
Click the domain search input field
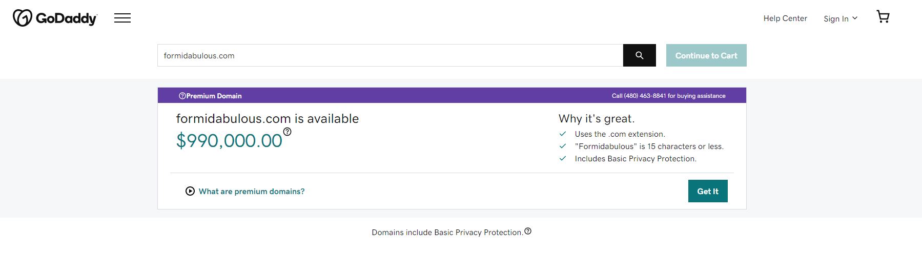click(390, 55)
